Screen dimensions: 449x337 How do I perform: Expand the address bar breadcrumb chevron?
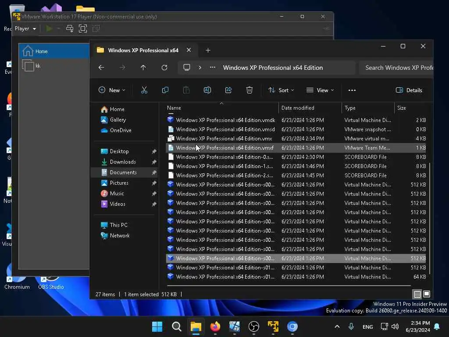tap(200, 68)
